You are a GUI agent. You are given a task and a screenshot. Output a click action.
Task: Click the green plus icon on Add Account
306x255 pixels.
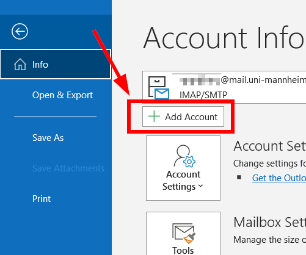point(154,117)
